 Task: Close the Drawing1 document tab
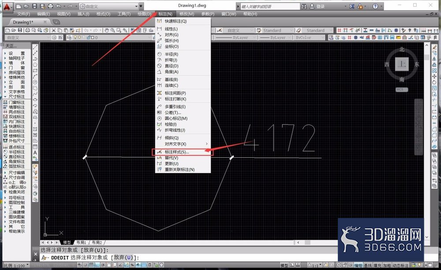[x=45, y=22]
